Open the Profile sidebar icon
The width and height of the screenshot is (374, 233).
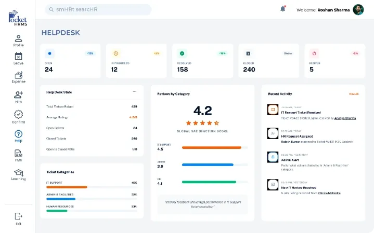click(x=18, y=39)
